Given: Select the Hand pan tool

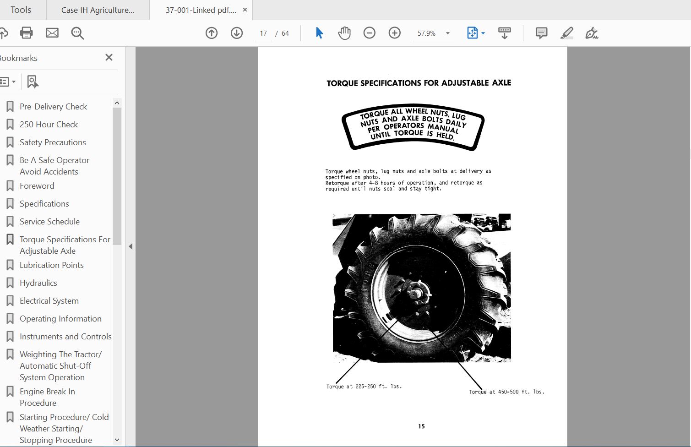Looking at the screenshot, I should tap(344, 33).
